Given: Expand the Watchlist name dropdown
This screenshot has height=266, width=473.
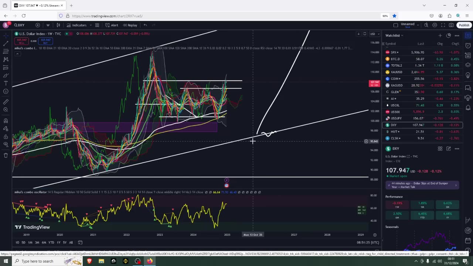Looking at the screenshot, I should point(394,35).
